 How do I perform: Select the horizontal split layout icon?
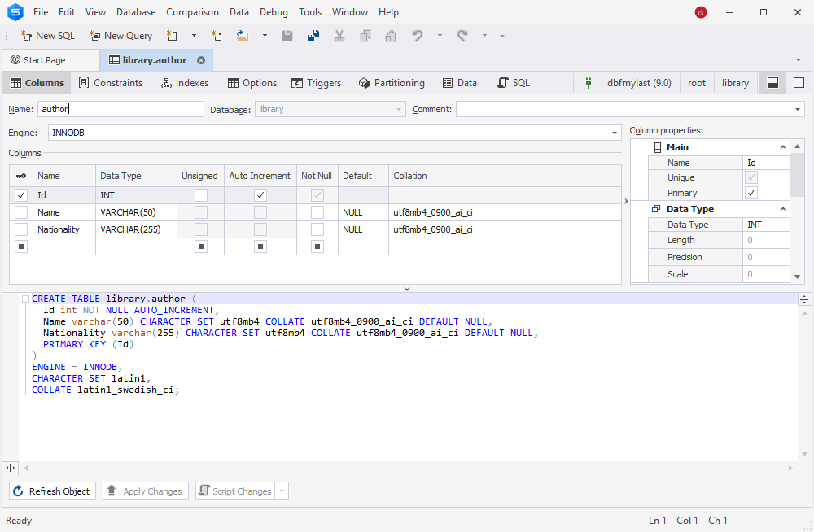(x=772, y=82)
